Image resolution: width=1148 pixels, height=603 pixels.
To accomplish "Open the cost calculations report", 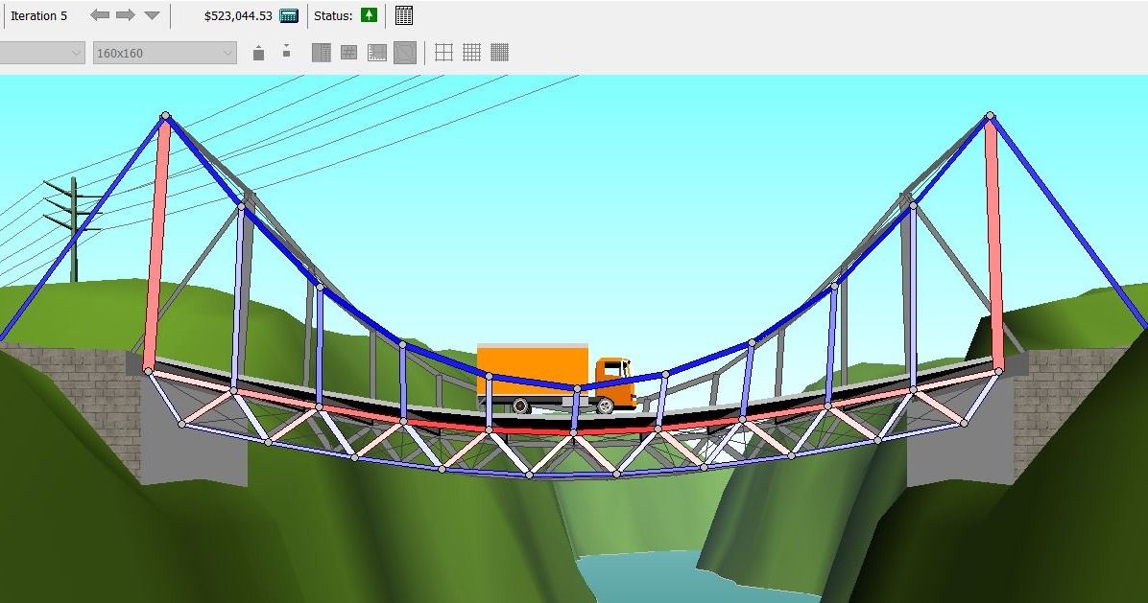I will (x=289, y=15).
